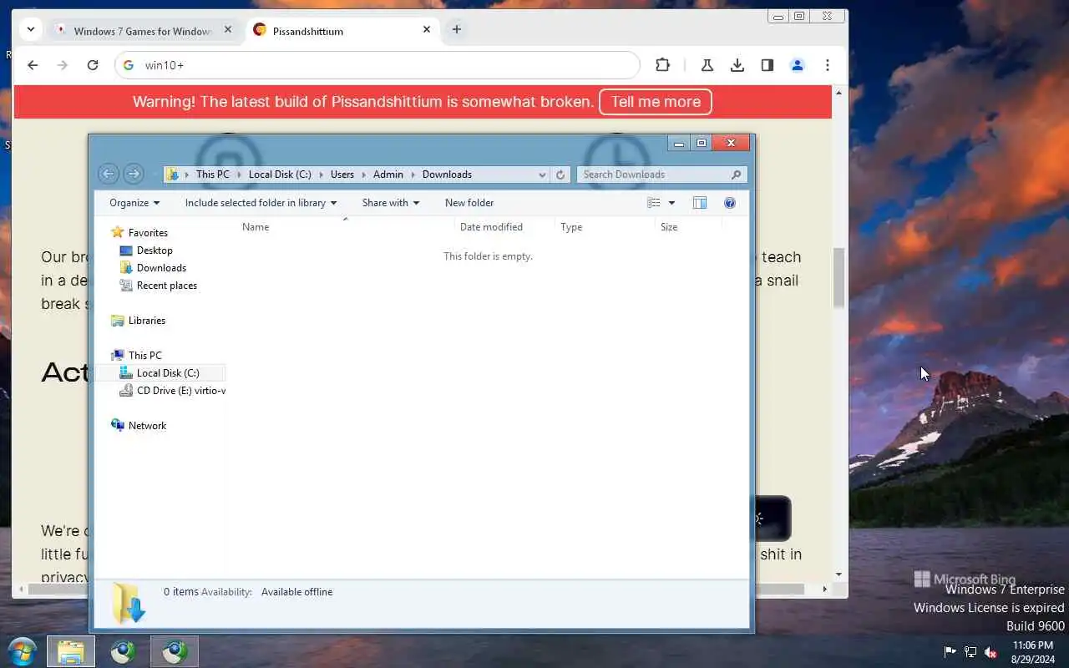Image resolution: width=1069 pixels, height=668 pixels.
Task: Open Desktop in Favorites
Action: pos(155,250)
